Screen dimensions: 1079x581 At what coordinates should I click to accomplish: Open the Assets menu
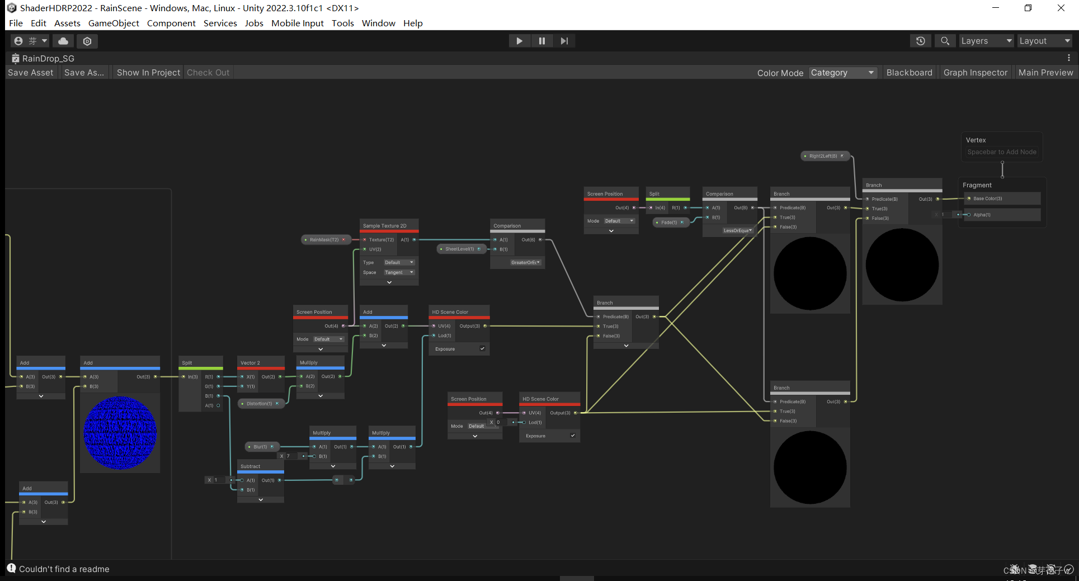pos(67,23)
